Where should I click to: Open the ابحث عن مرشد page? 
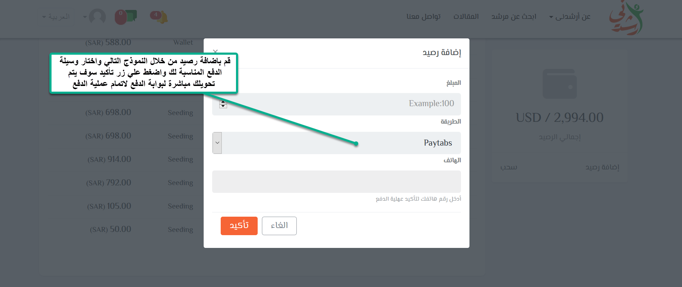(x=514, y=17)
